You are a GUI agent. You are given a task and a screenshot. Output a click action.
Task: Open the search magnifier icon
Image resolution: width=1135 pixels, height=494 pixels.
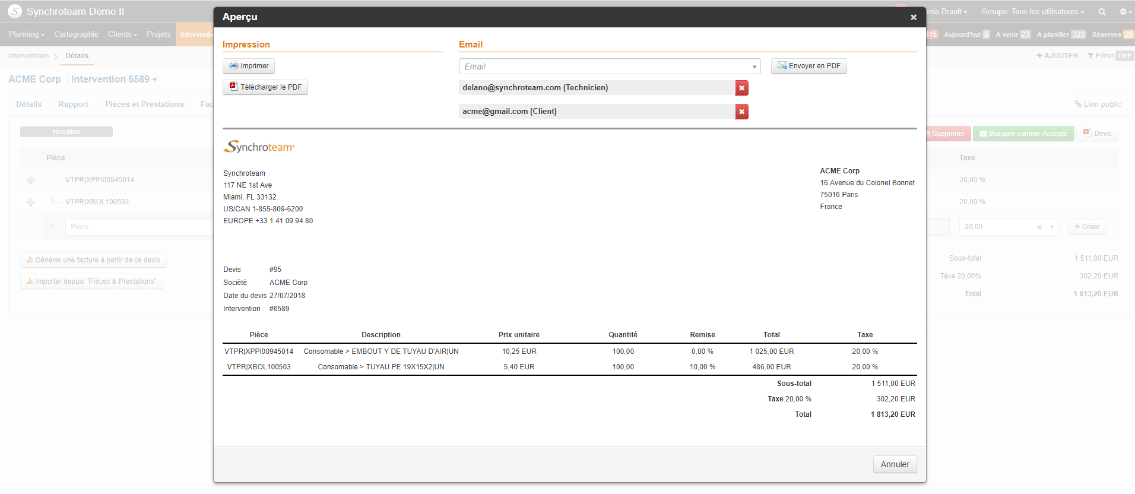(1102, 12)
